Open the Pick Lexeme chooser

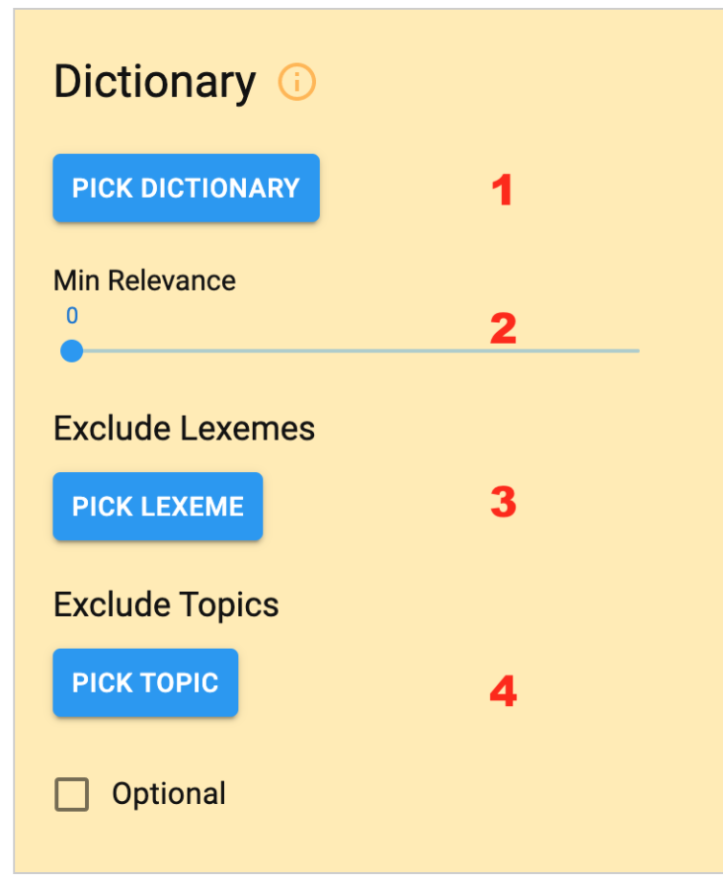(158, 507)
